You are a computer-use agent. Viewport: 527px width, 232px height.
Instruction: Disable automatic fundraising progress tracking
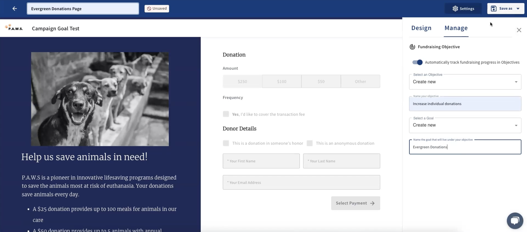(417, 62)
